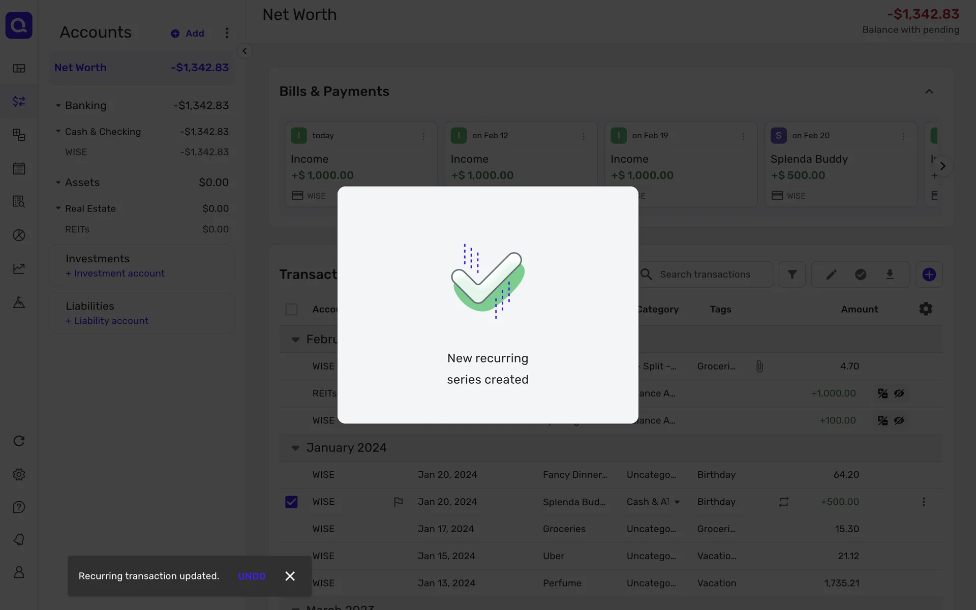Open the Accounts three-dot menu

[x=227, y=33]
